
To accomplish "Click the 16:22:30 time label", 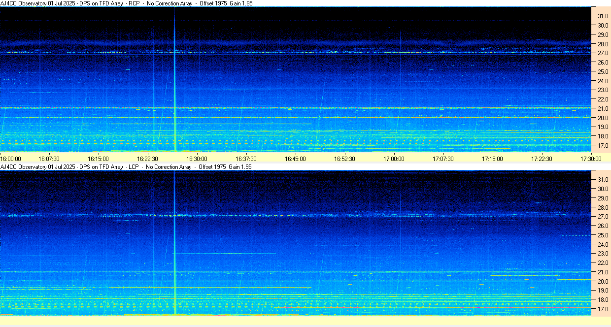I will [x=148, y=159].
